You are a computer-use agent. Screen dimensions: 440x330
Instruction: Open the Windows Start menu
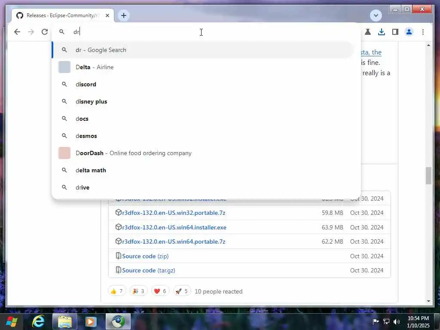coord(12,321)
